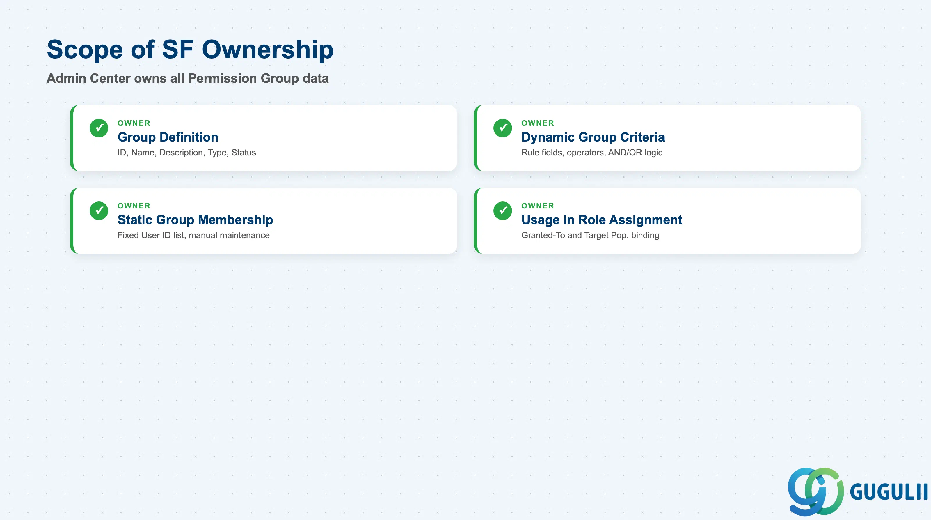Image resolution: width=931 pixels, height=520 pixels.
Task: Click the OWNER label above Usage in Role Assignment
Action: pyautogui.click(x=537, y=206)
